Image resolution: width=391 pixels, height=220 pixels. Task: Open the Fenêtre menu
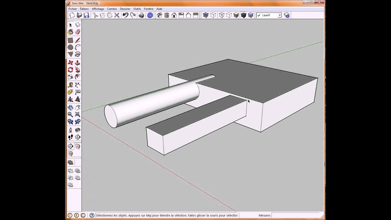click(x=149, y=9)
